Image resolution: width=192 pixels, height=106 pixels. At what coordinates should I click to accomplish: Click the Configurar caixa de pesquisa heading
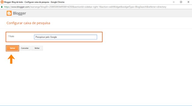click(28, 23)
